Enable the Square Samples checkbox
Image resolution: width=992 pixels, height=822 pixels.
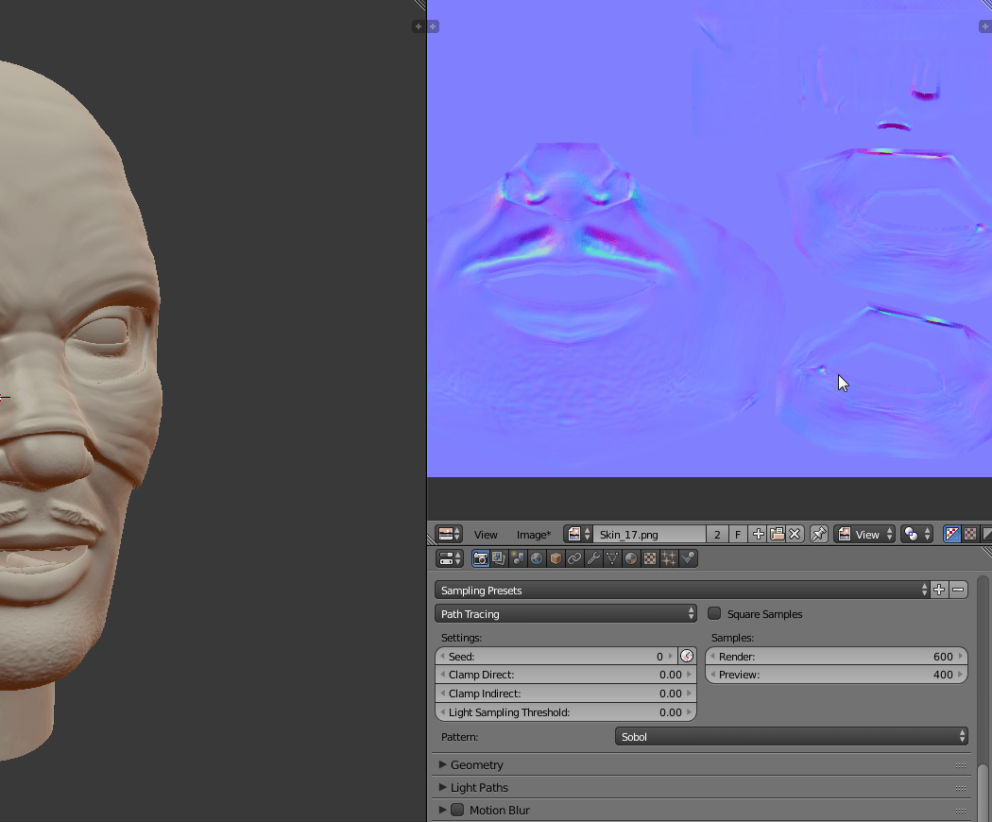[714, 614]
